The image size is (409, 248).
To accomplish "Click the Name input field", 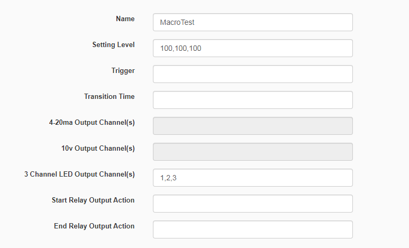I will tap(253, 22).
